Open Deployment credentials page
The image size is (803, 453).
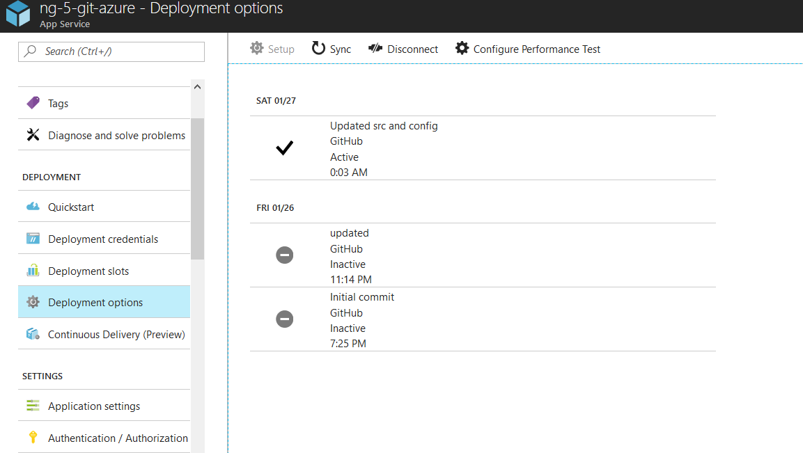pyautogui.click(x=104, y=239)
